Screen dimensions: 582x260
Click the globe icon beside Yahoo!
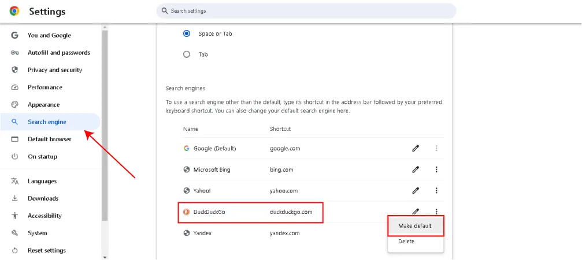point(187,191)
